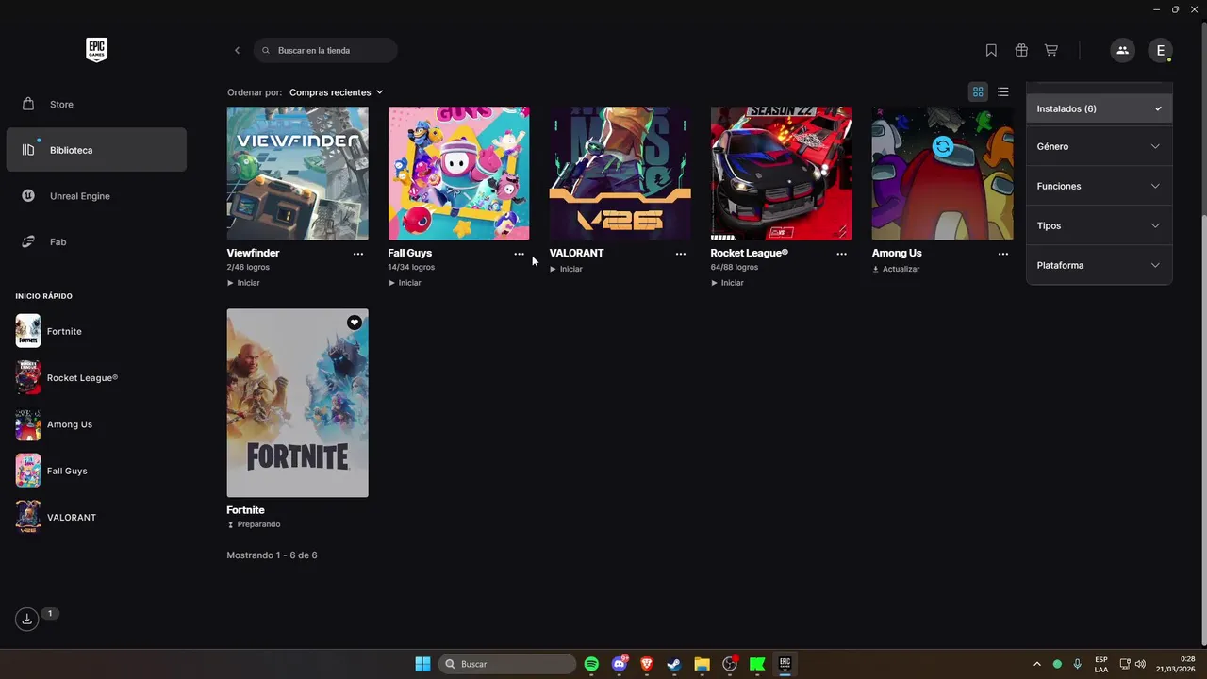Click the Rocket League cover art

pyautogui.click(x=782, y=174)
